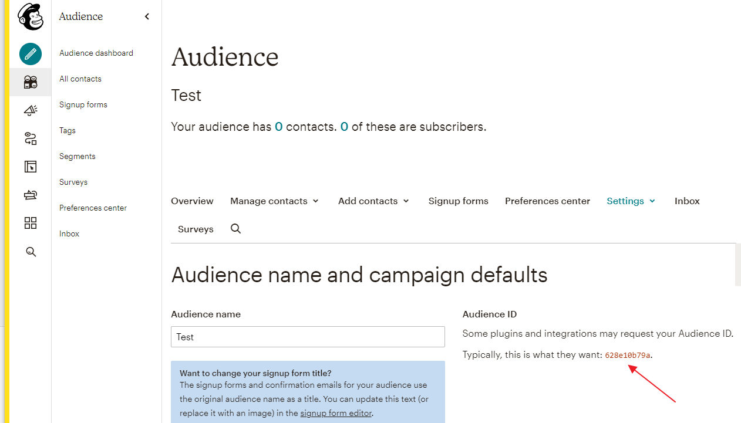Viewport: 741px width, 423px height.
Task: Open the Audience icon in sidebar
Action: (x=30, y=82)
